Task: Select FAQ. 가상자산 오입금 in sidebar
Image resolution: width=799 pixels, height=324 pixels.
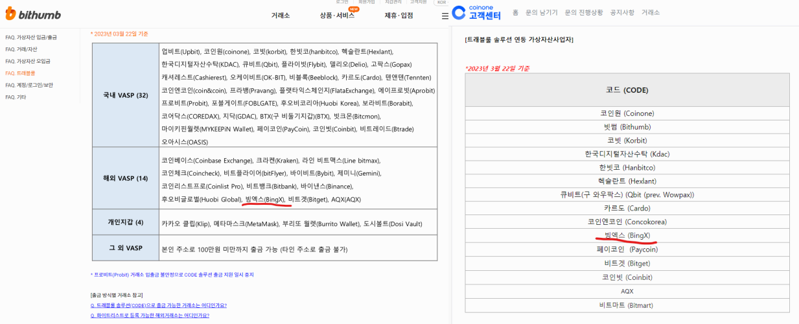Action: click(28, 61)
